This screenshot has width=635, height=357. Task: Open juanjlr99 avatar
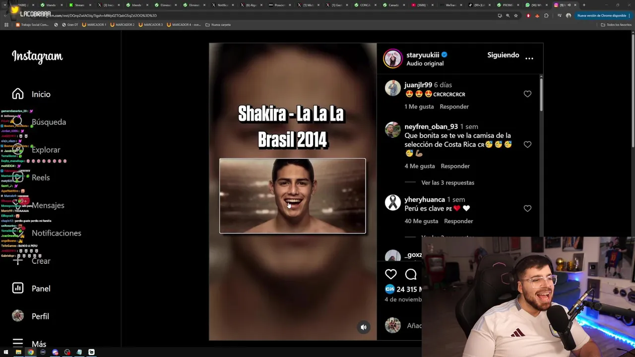click(x=392, y=88)
